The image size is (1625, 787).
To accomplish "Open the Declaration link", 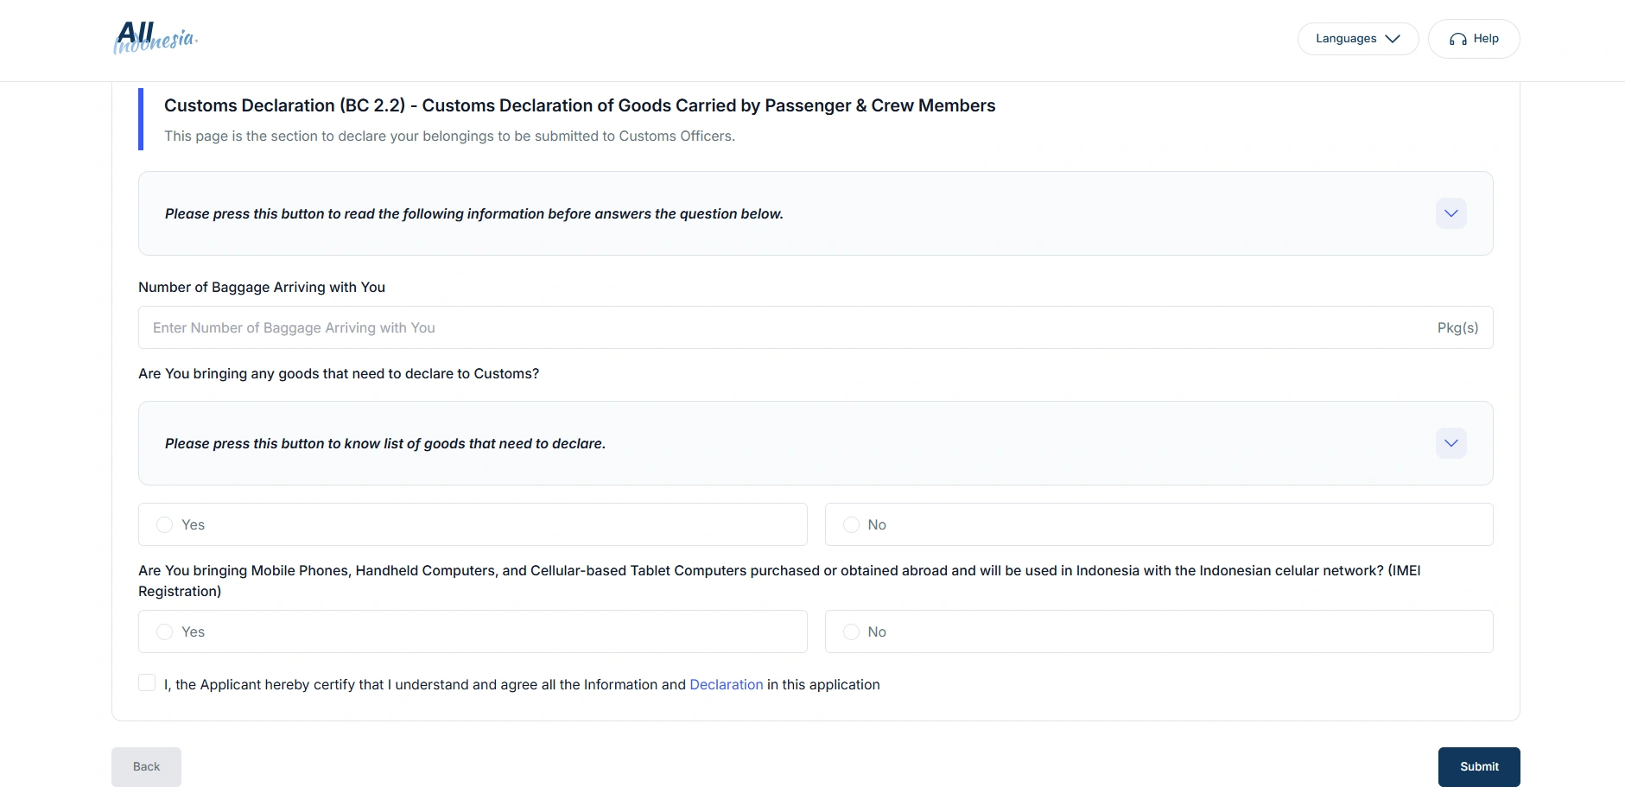I will [x=726, y=684].
